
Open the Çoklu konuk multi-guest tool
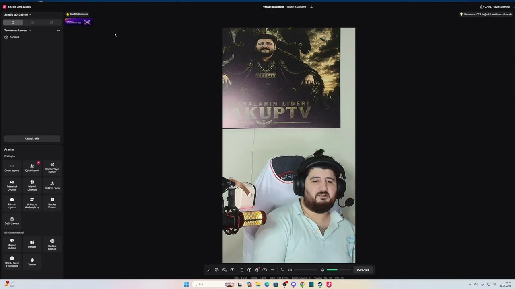[32, 168]
